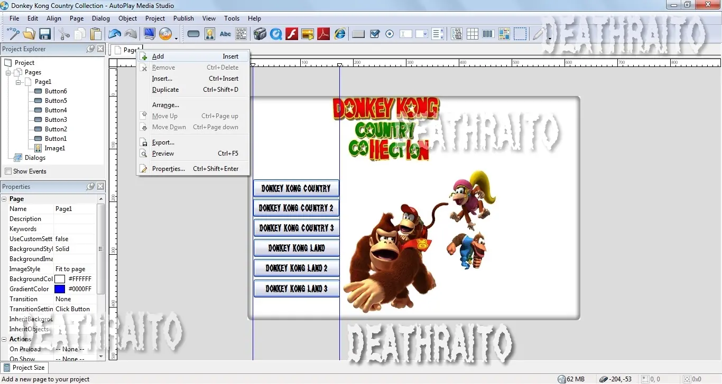Image resolution: width=722 pixels, height=384 pixels.
Task: Insert a Hotspot object with dashed rectangle icon
Action: click(520, 34)
